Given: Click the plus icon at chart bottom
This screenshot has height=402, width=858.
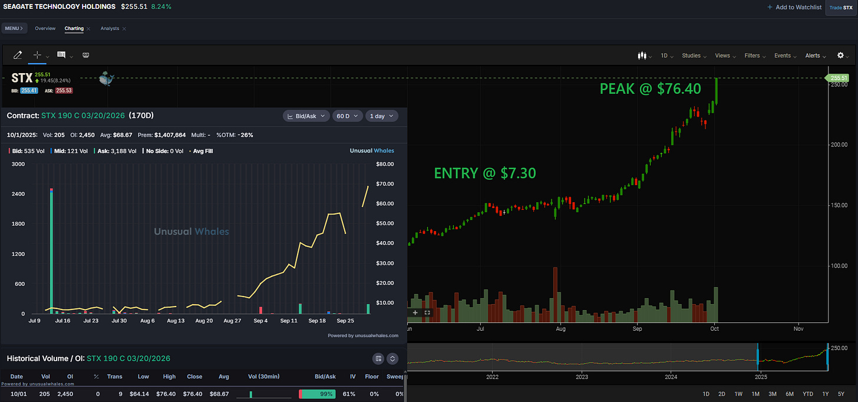Looking at the screenshot, I should point(415,312).
